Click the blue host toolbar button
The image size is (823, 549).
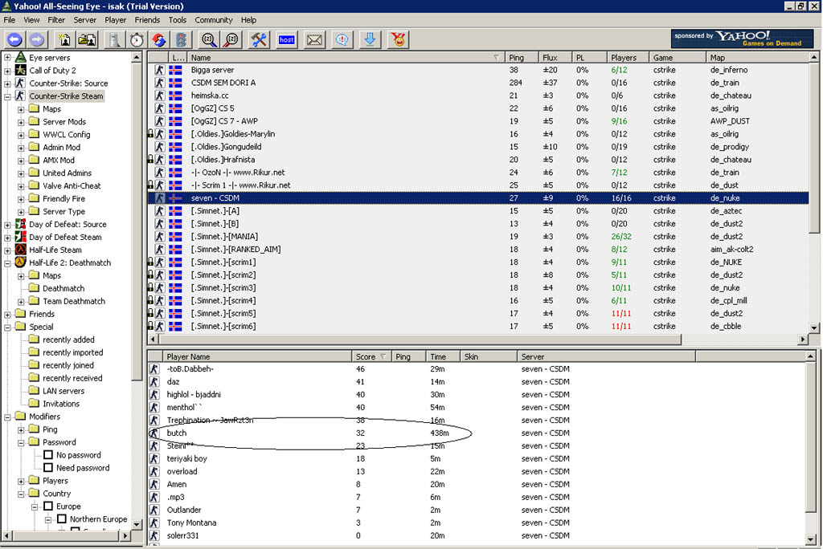(287, 40)
